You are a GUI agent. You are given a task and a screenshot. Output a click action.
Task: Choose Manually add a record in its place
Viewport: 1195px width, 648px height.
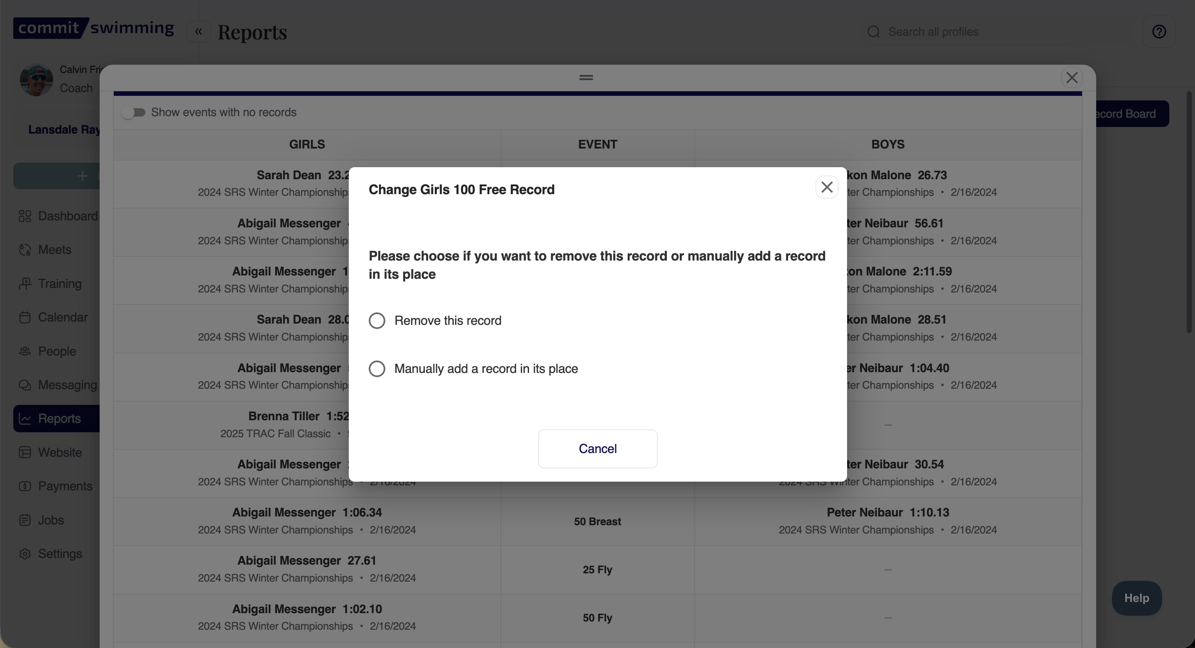[x=377, y=369]
